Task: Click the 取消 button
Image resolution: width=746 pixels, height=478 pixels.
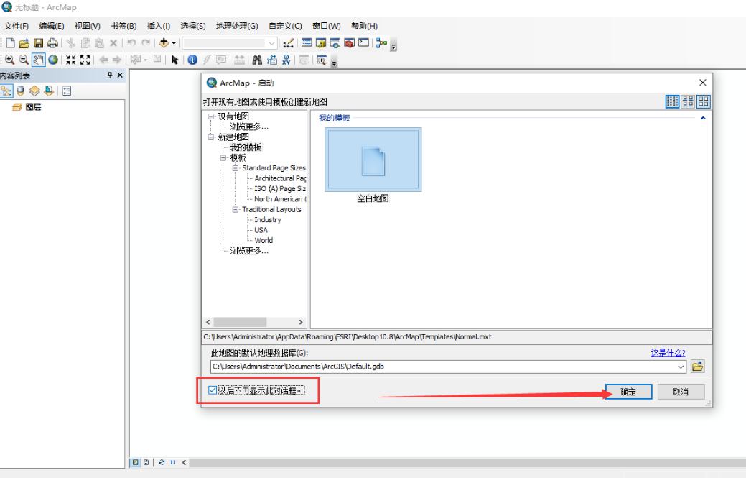Action: [681, 392]
